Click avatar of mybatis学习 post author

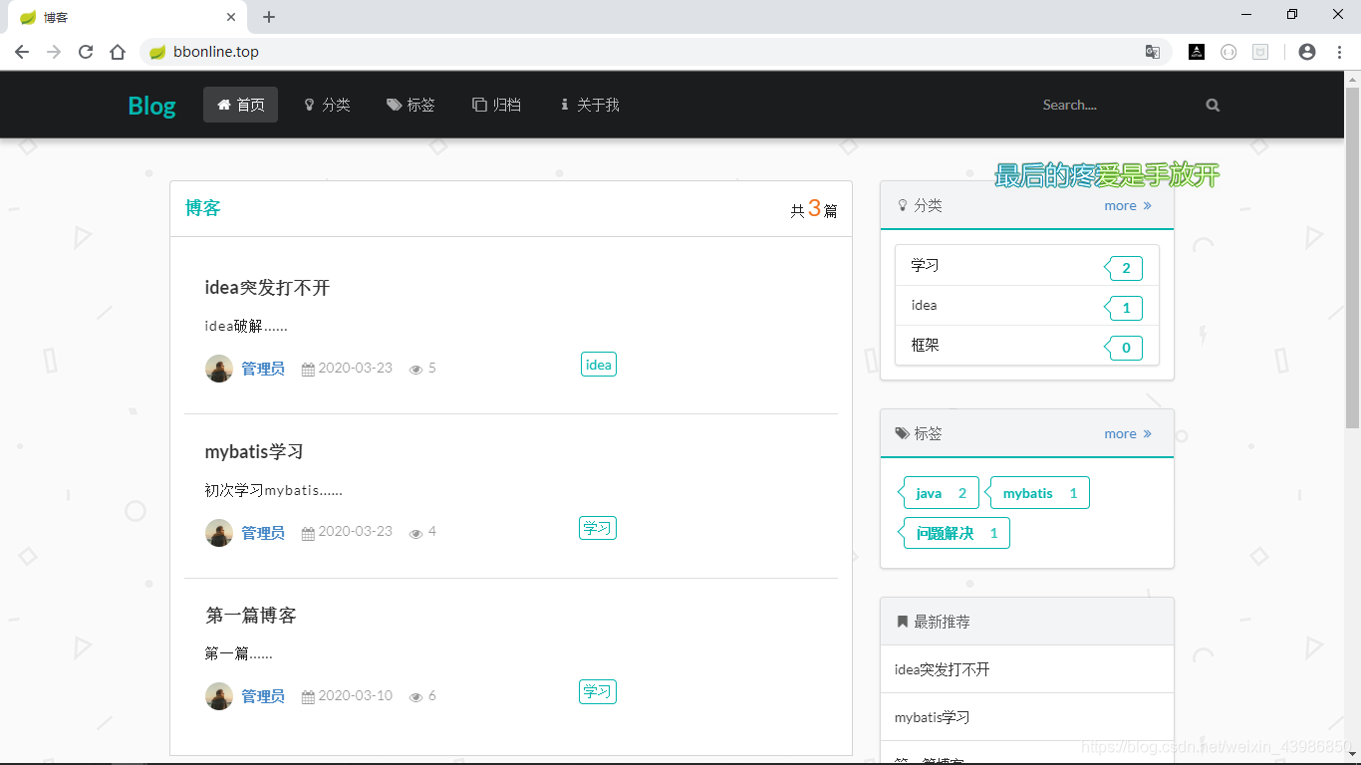pyautogui.click(x=219, y=533)
